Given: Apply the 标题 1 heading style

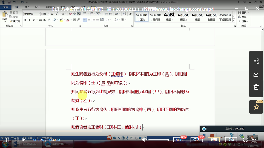Looking at the screenshot, I should coord(169,17).
